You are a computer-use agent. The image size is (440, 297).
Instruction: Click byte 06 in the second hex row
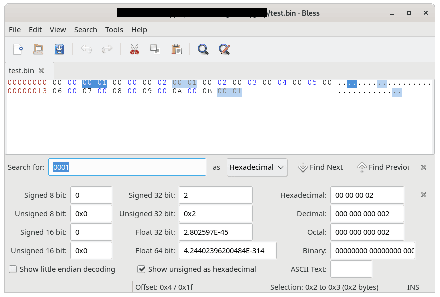(57, 91)
